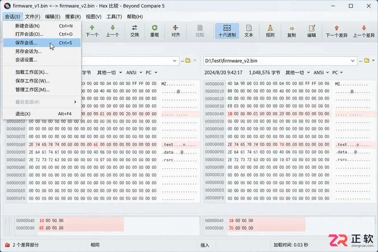This screenshot has height=252, width=378.
Task: Expand the right file path dropdown
Action: 352,61
